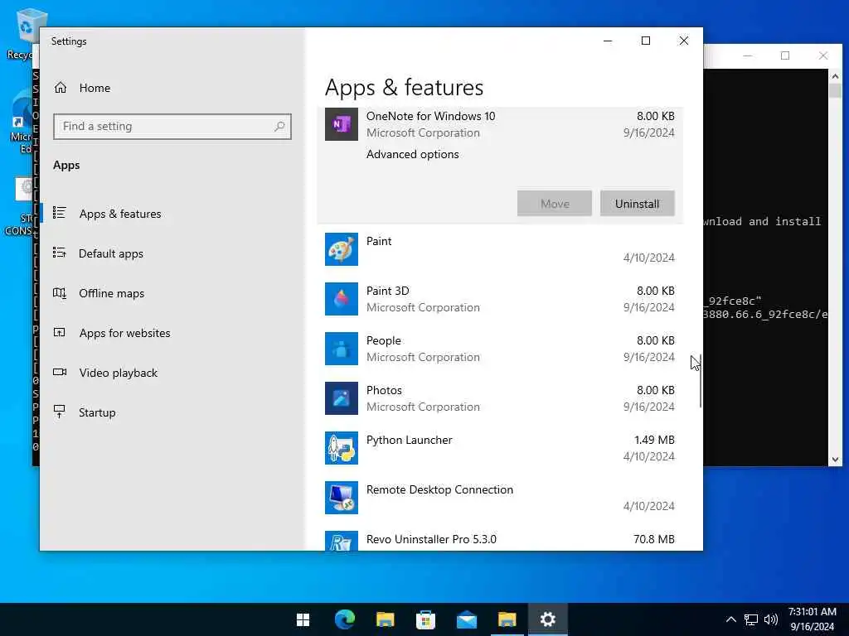This screenshot has width=849, height=636.
Task: Click the Remote Desktop Connection icon
Action: (x=341, y=498)
